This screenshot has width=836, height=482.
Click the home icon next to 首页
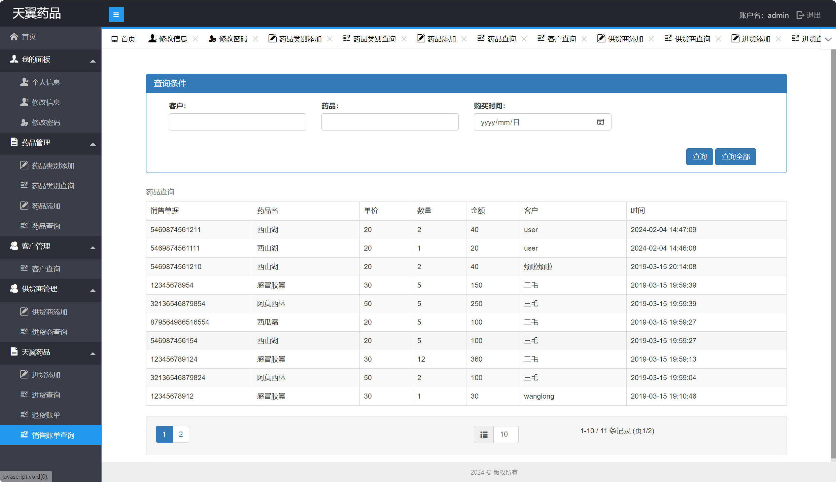click(14, 36)
